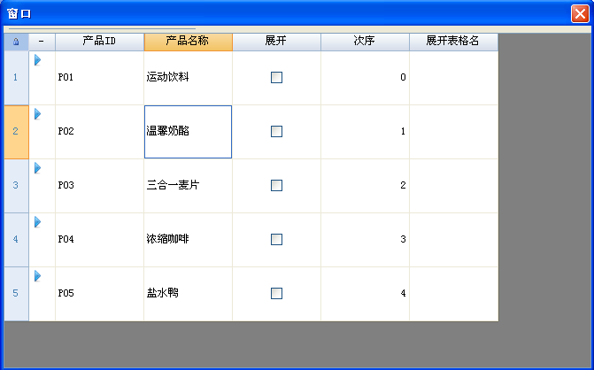Click the 浓缩咖啡 product name cell

pyautogui.click(x=189, y=240)
